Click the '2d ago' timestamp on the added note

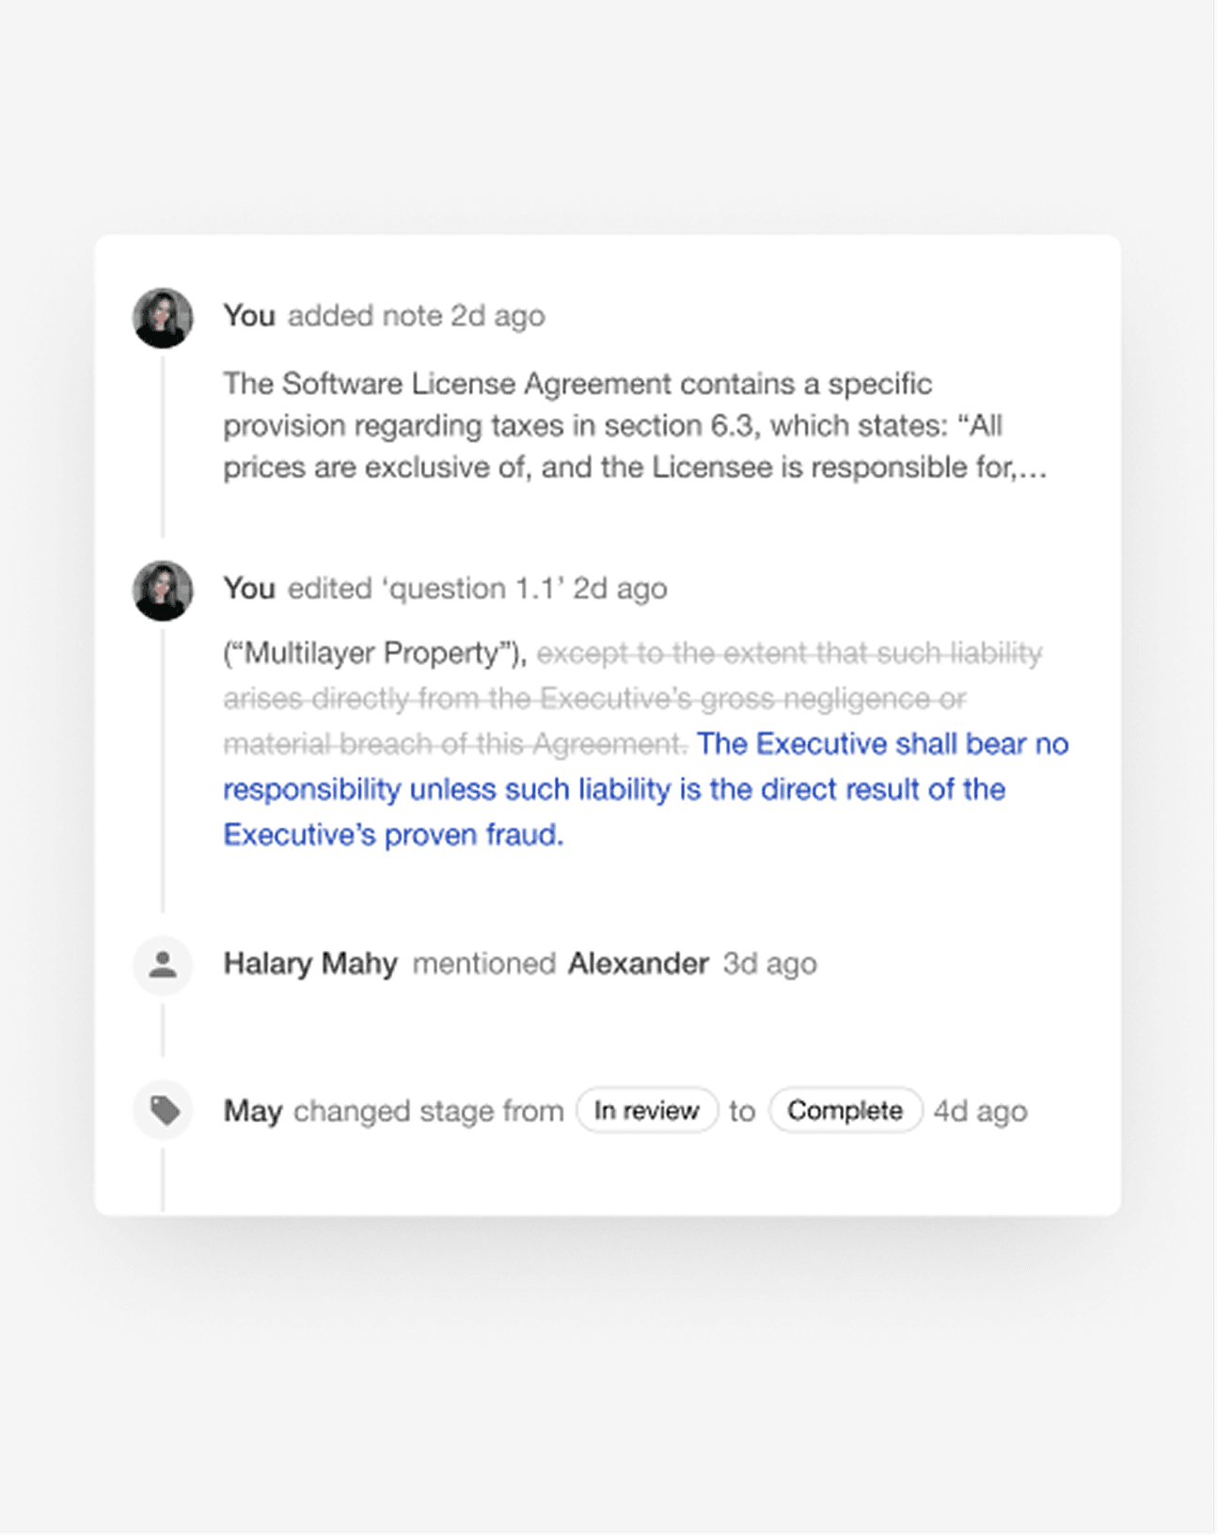click(x=498, y=316)
